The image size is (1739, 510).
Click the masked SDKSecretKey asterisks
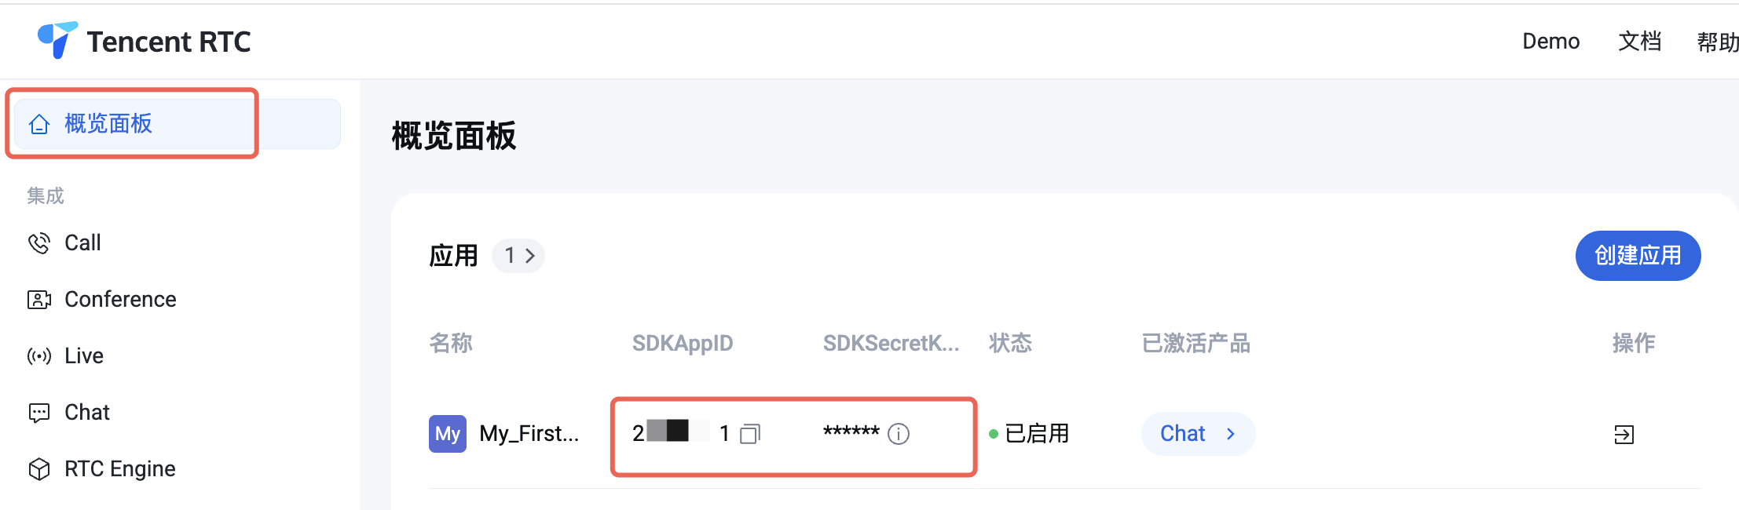[x=851, y=432]
